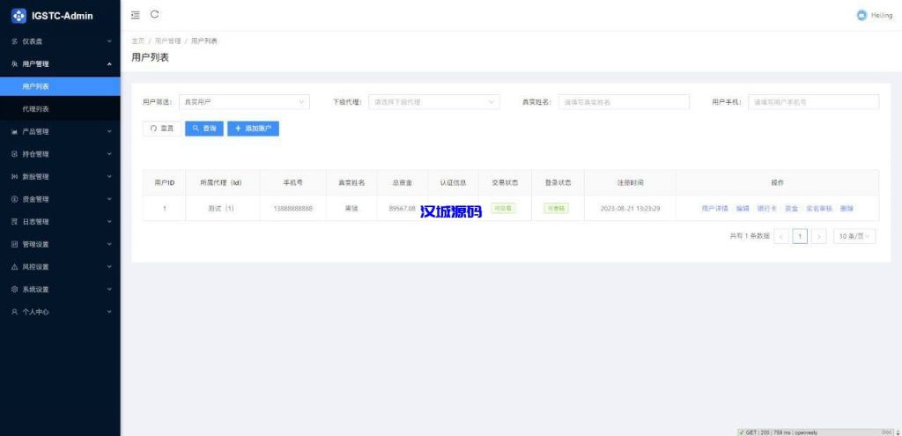Click the 管理设置 sidebar icon
Screen dimensions: 902x436
pos(15,244)
